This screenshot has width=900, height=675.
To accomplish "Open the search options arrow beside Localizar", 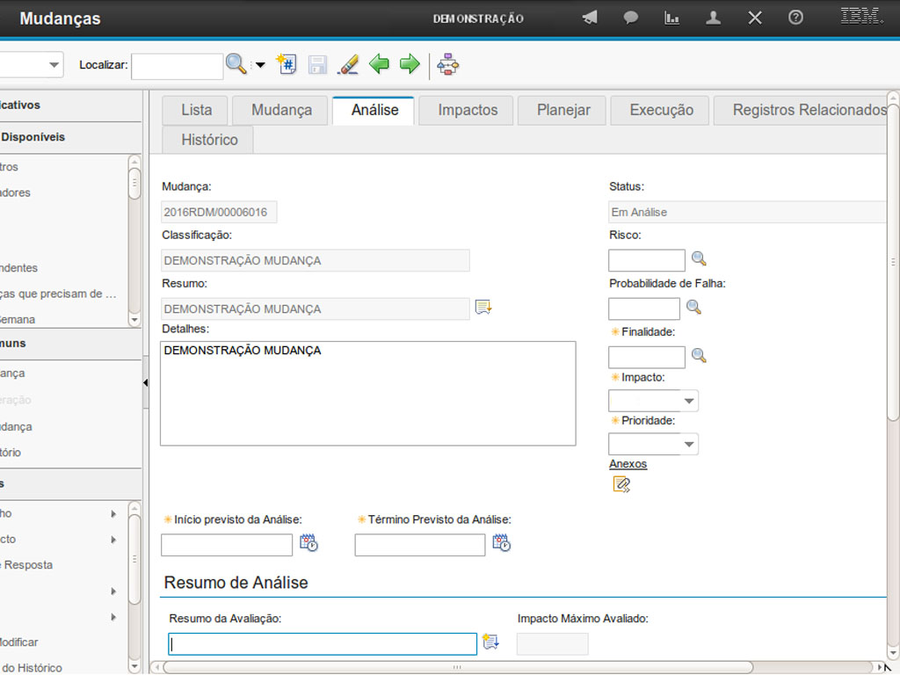I will point(260,65).
